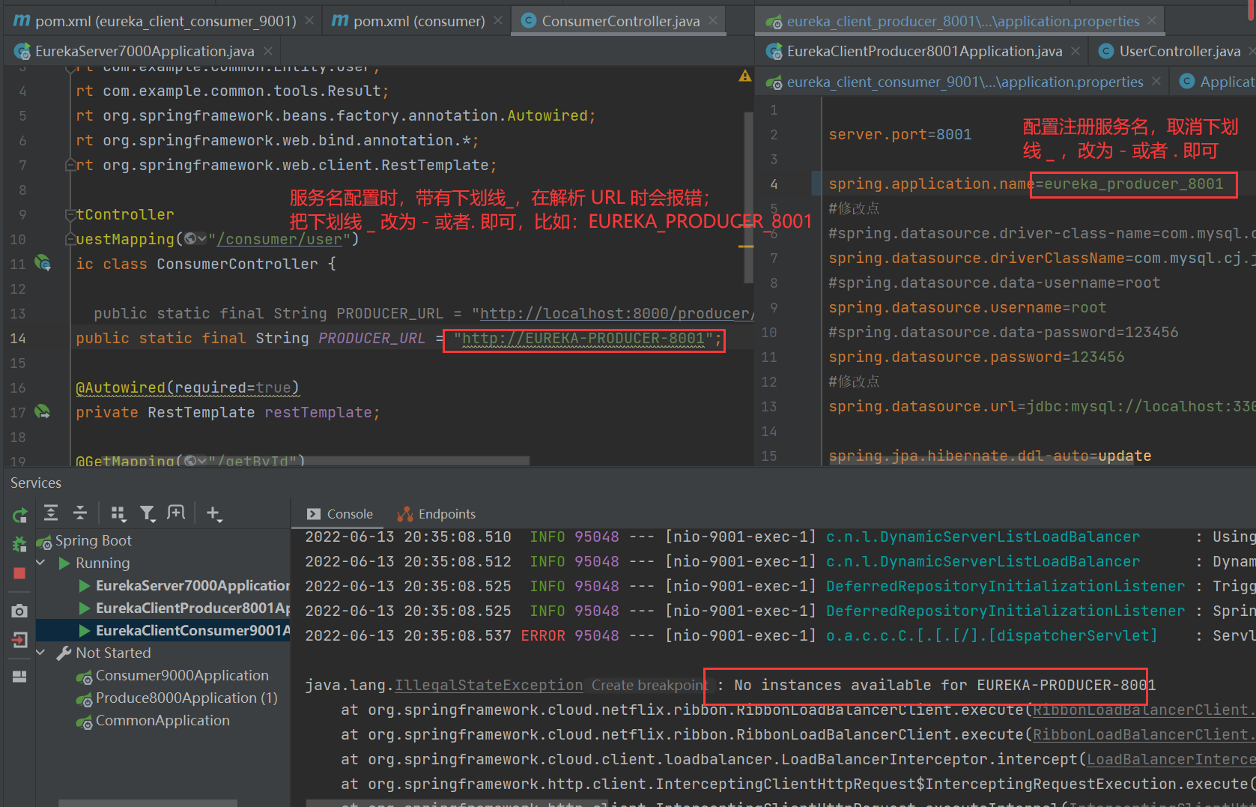Open the Filter dropdown in Services toolbar
This screenshot has width=1256, height=807.
tap(148, 513)
